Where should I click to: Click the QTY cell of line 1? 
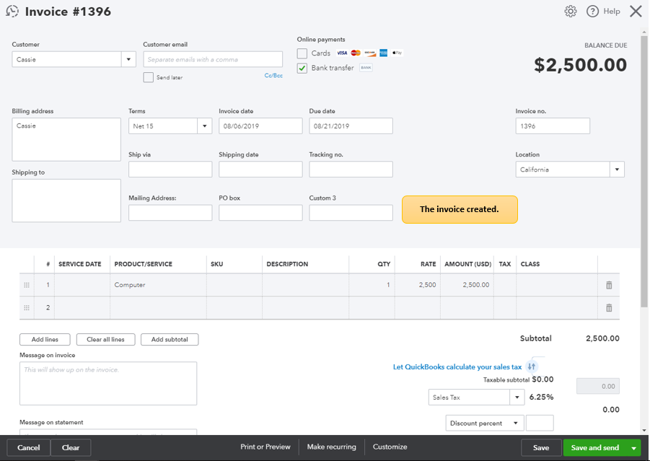pyautogui.click(x=372, y=285)
